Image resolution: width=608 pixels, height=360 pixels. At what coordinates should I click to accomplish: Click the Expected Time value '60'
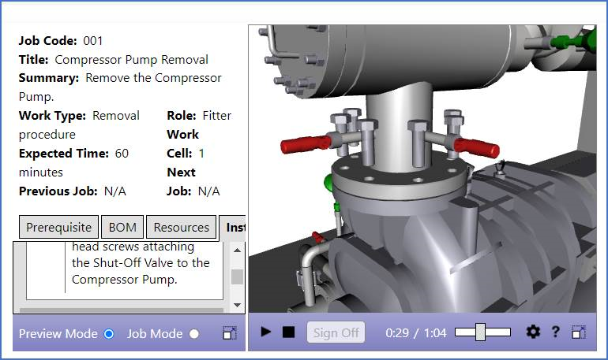[x=122, y=153]
